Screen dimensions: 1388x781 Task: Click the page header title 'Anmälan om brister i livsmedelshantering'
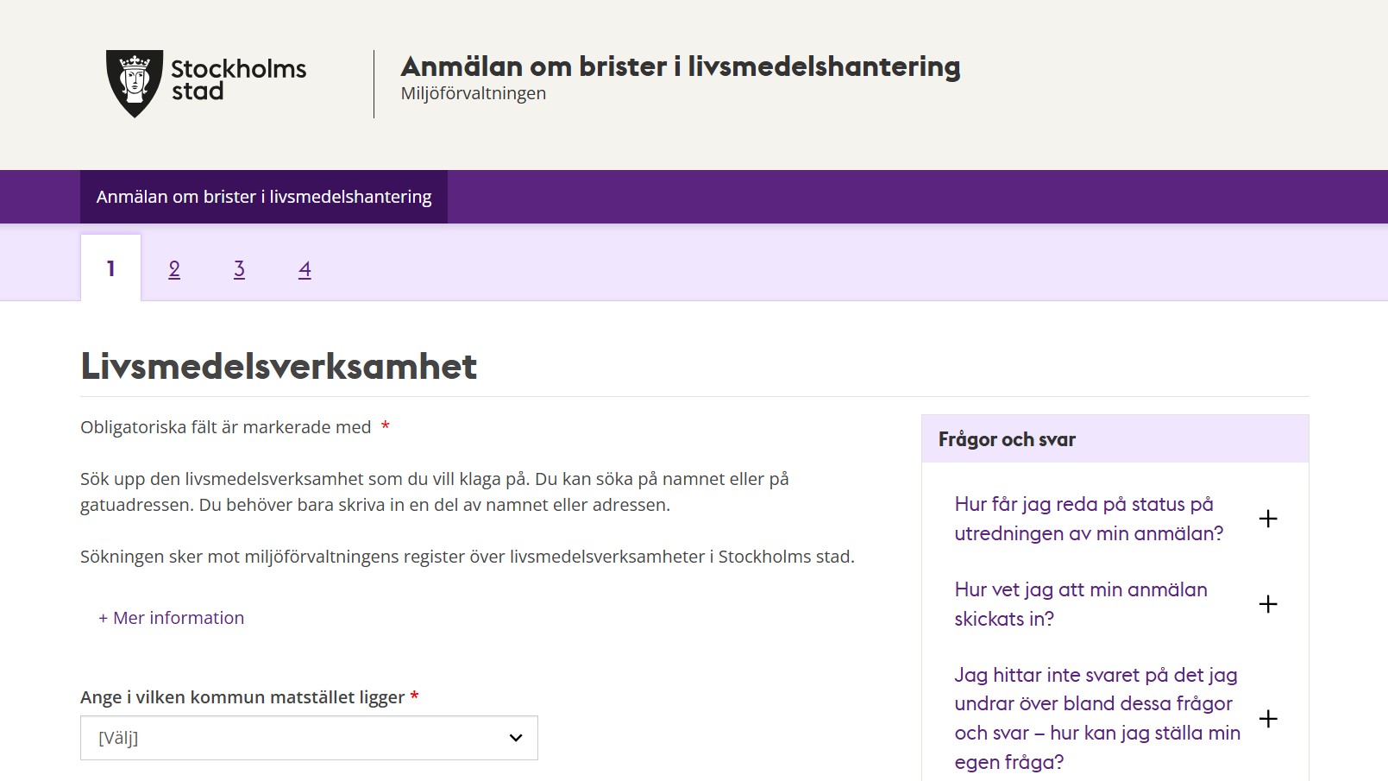(x=680, y=66)
